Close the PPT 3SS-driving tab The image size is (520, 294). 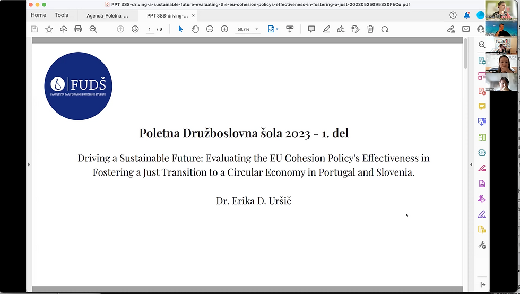pos(193,15)
